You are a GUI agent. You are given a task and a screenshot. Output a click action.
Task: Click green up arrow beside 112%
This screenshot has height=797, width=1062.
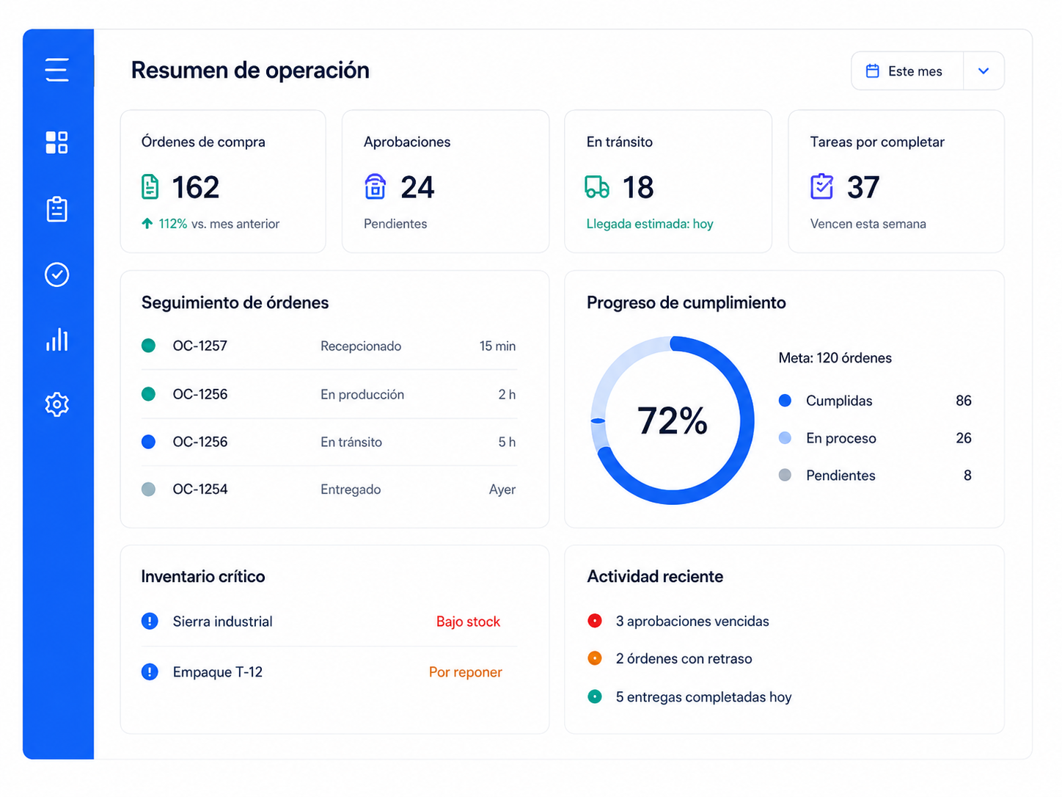pyautogui.click(x=147, y=223)
